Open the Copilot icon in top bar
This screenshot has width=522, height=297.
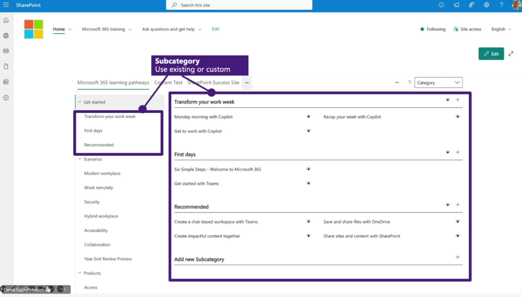(x=441, y=5)
